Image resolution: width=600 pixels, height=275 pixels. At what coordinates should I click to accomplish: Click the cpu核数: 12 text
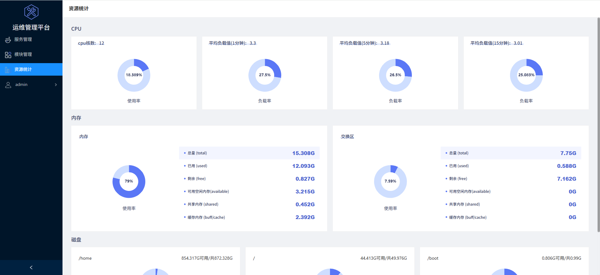[x=91, y=43]
